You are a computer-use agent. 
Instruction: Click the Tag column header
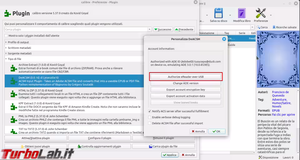click(x=227, y=33)
